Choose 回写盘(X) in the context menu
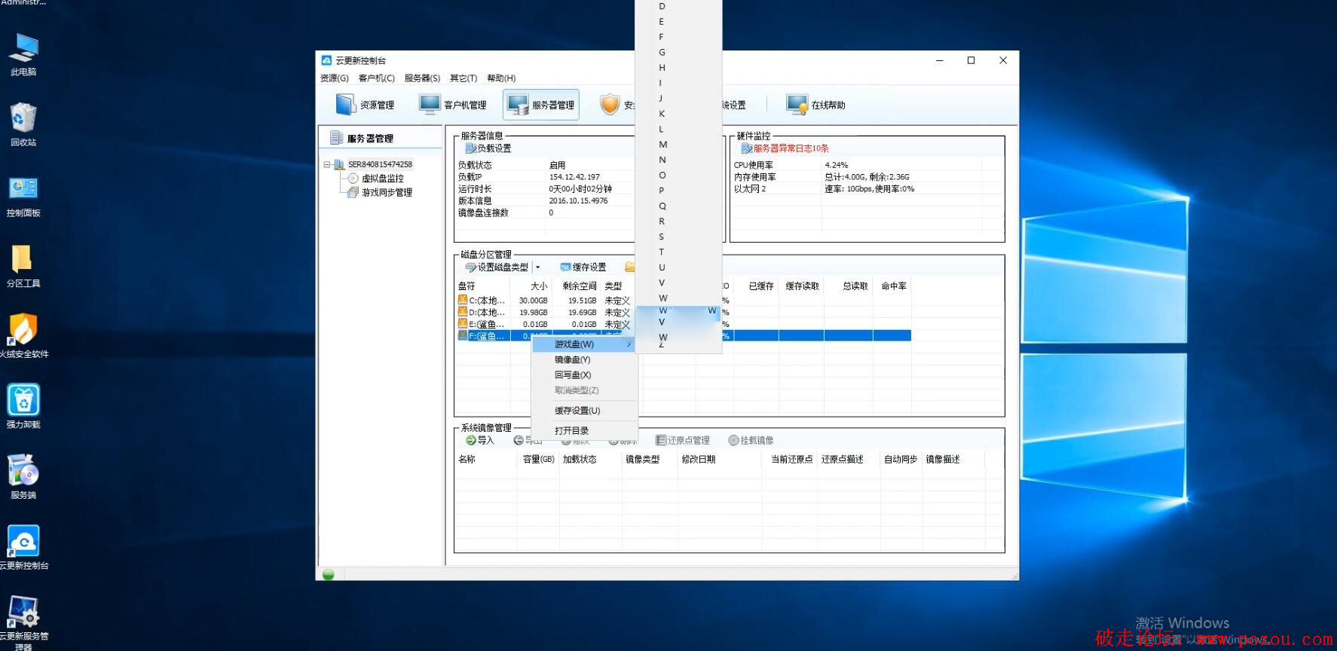The width and height of the screenshot is (1337, 651). click(584, 375)
